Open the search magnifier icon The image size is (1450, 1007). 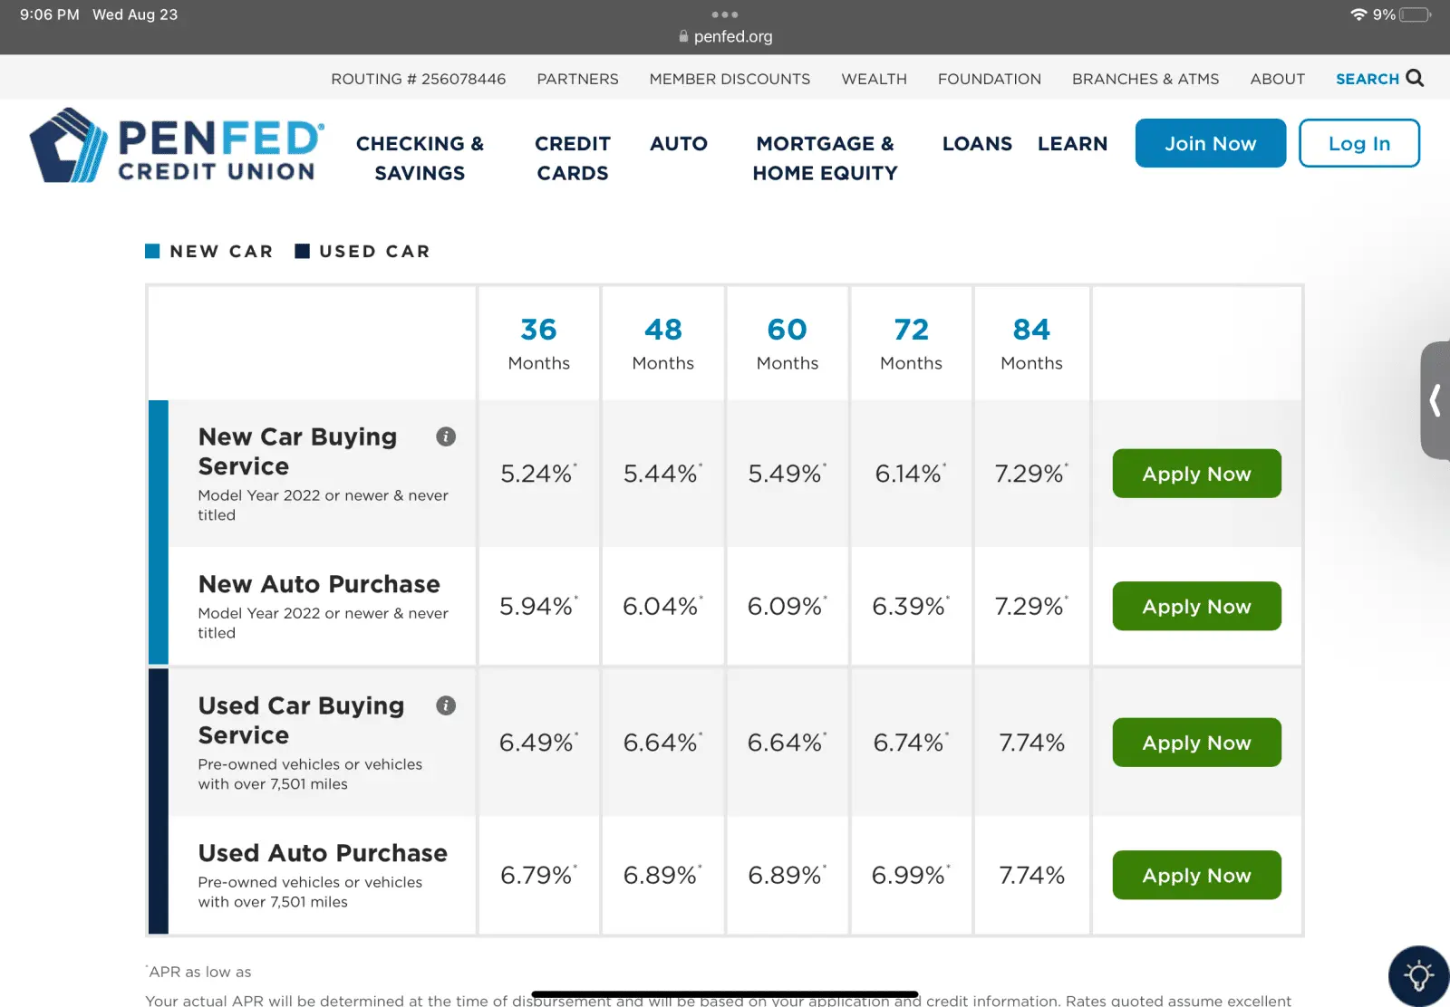tap(1415, 78)
